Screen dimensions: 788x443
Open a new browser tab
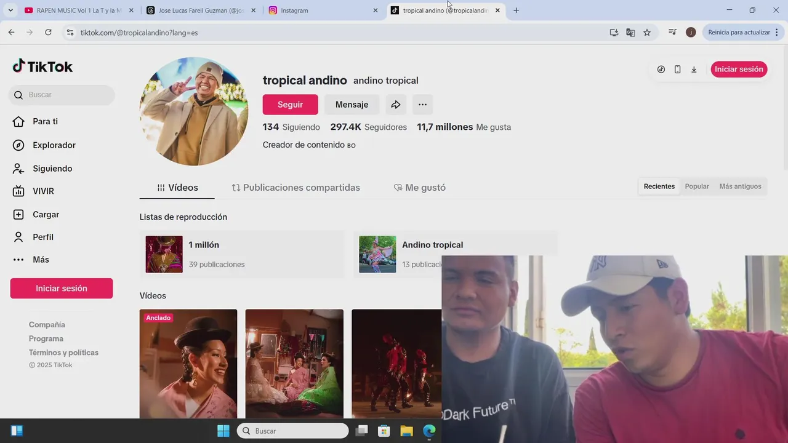[516, 10]
